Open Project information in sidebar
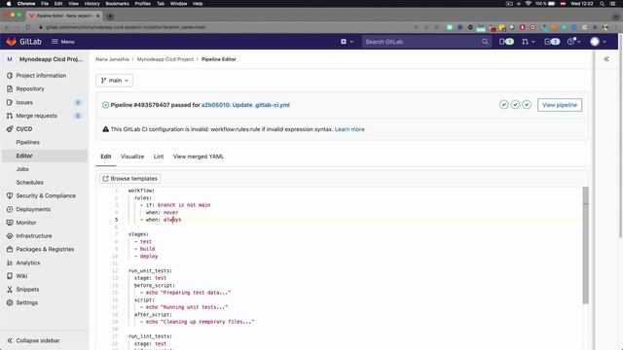This screenshot has height=350, width=623. point(41,76)
